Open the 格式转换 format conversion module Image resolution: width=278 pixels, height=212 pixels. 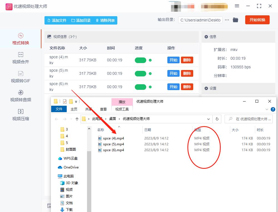(21, 39)
